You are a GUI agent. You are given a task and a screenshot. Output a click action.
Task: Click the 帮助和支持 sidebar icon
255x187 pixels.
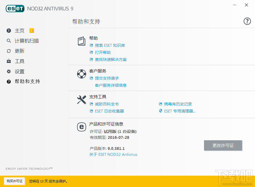pos(8,81)
